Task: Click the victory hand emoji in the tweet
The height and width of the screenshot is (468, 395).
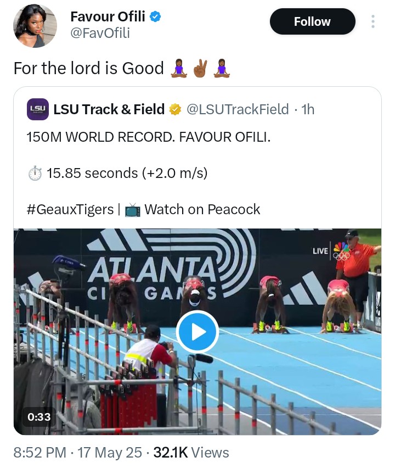Action: click(200, 69)
